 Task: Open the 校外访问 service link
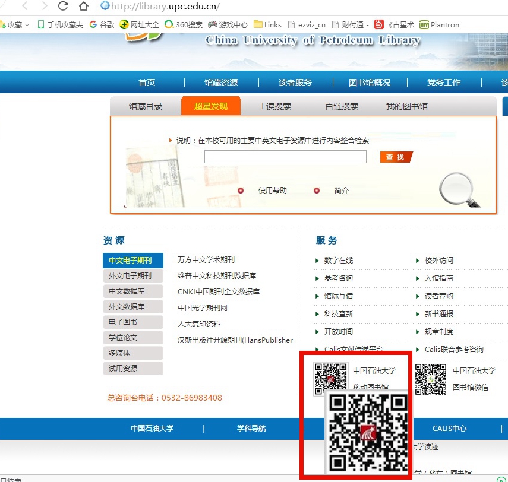tap(438, 260)
